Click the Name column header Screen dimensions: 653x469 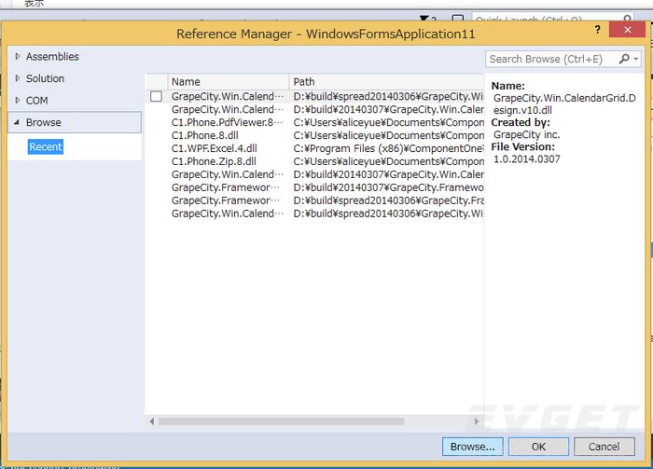[228, 81]
